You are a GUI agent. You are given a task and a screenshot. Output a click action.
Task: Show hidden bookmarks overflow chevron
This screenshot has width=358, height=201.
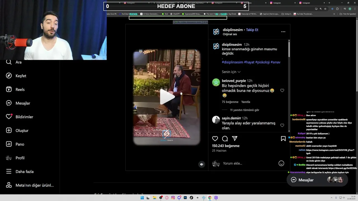[x=334, y=14]
